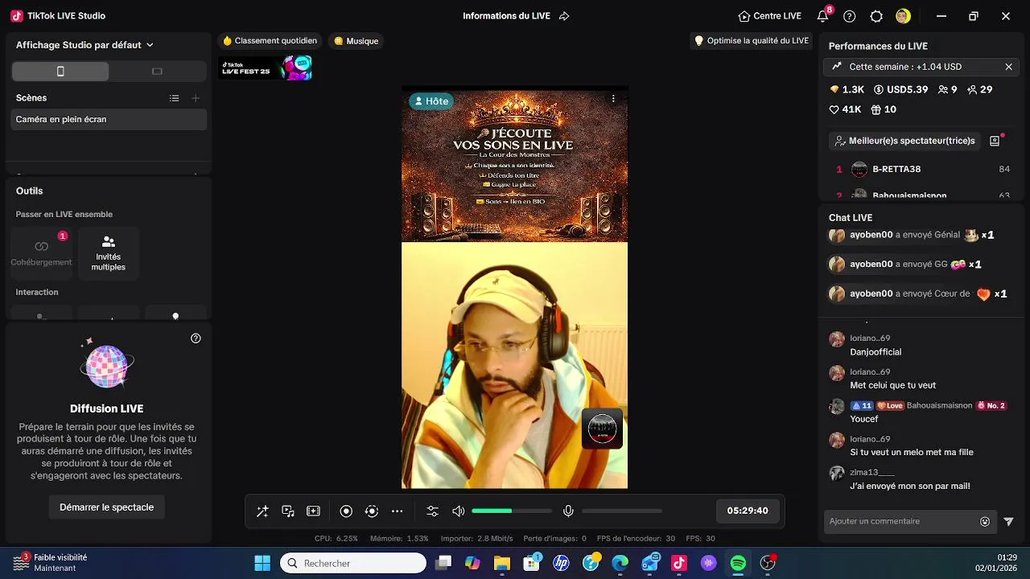This screenshot has height=579, width=1030.
Task: Click the LIVE Fest 25 banner
Action: [266, 68]
